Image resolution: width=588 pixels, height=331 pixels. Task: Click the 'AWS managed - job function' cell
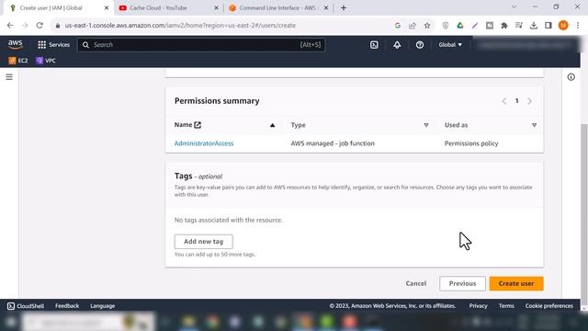333,143
